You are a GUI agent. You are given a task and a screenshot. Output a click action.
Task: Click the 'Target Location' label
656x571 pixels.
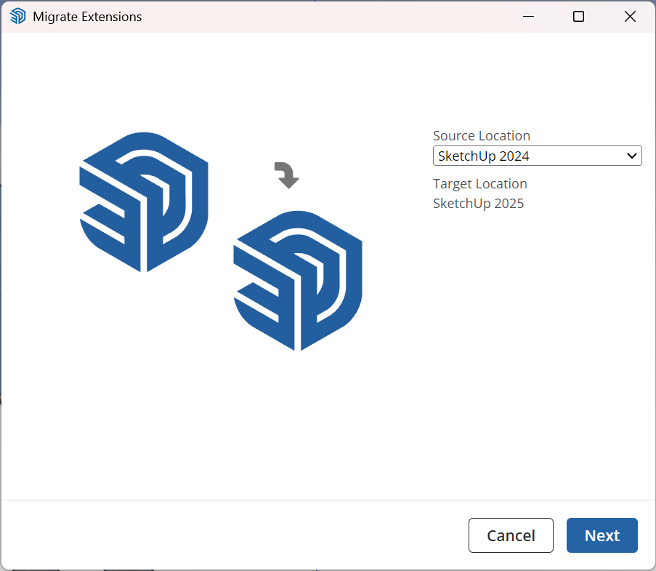pyautogui.click(x=480, y=184)
